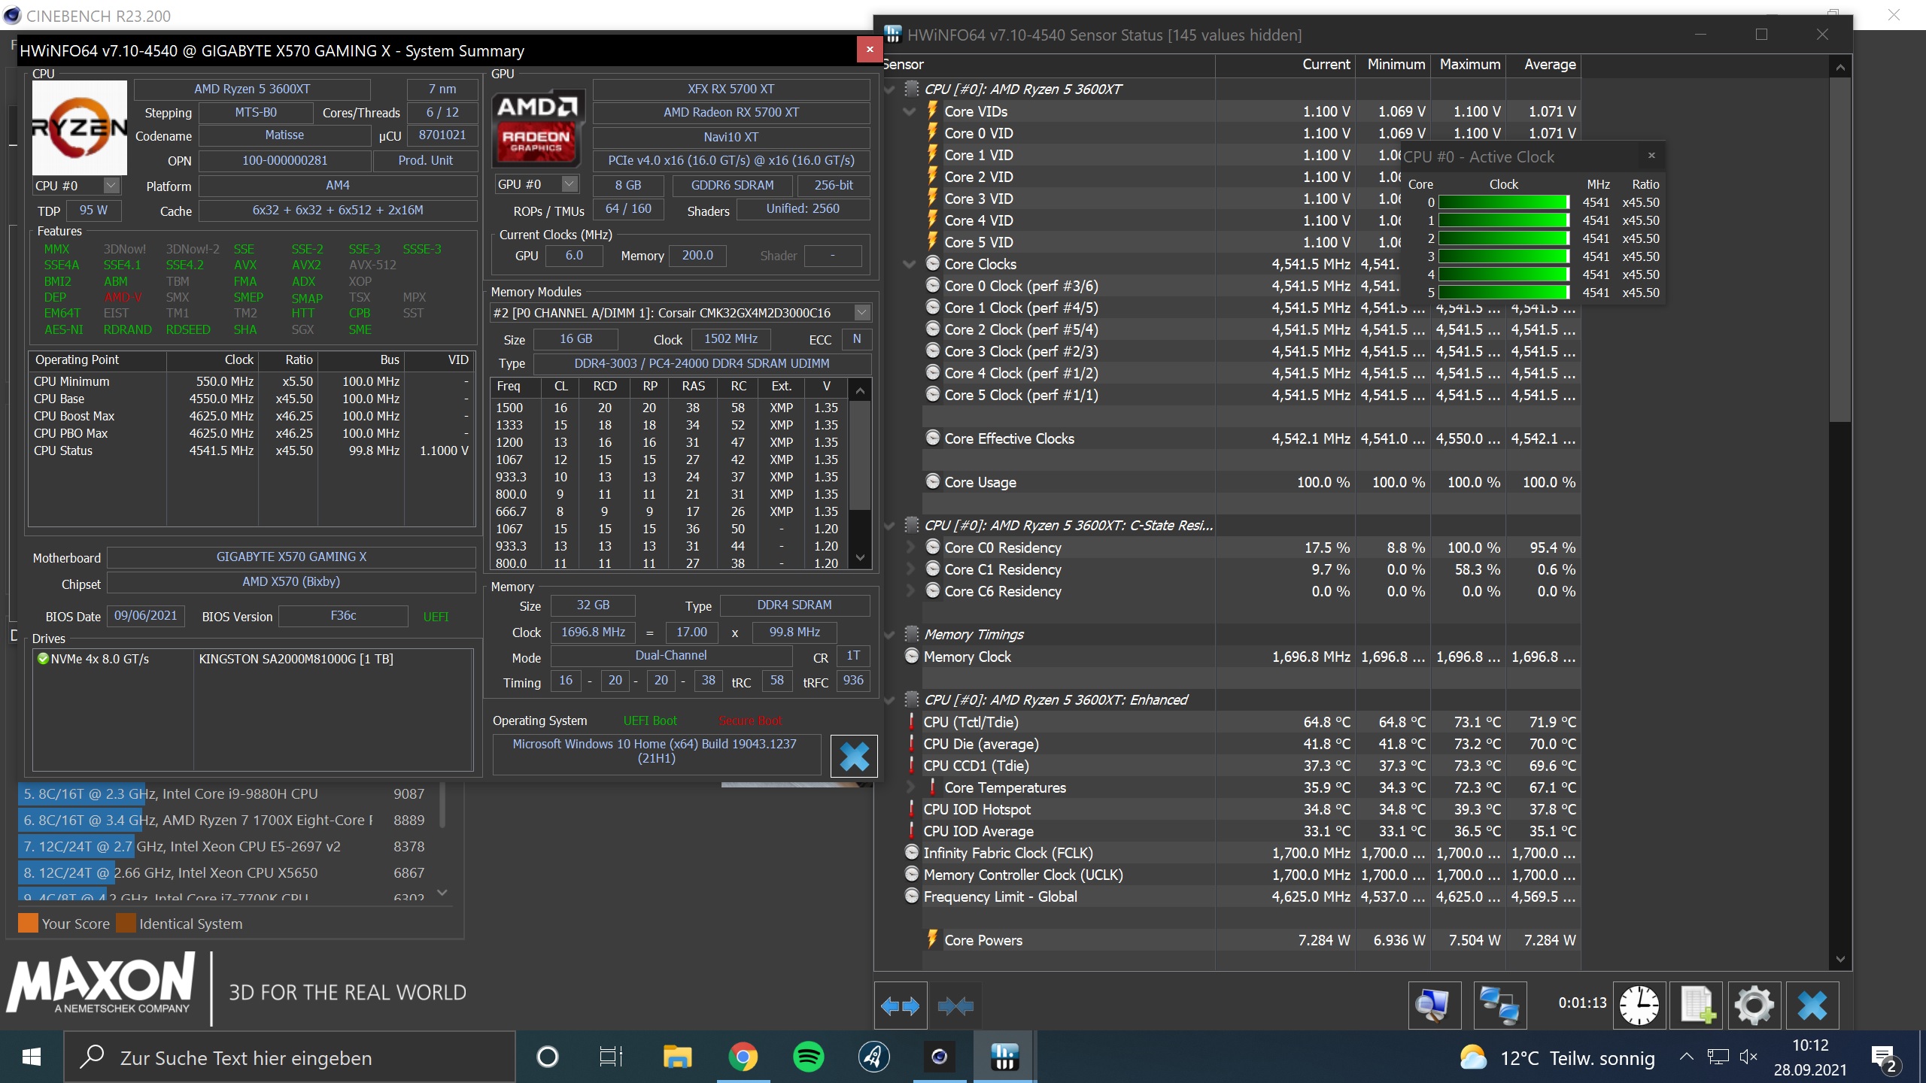The height and width of the screenshot is (1083, 1926).
Task: Start logging with spreadsheet plus icon
Action: click(x=1697, y=1006)
